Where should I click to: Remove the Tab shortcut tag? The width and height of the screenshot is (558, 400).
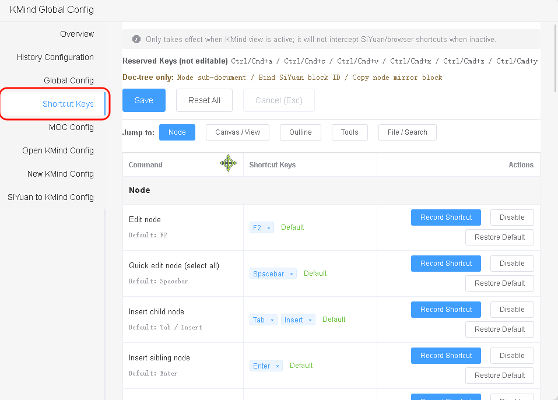coord(272,320)
